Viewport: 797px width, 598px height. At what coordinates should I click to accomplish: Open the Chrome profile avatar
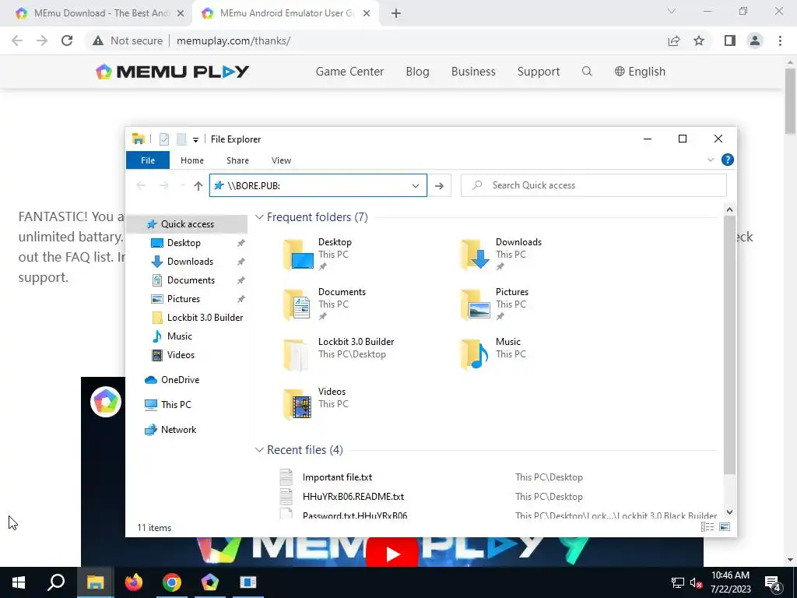pos(755,40)
